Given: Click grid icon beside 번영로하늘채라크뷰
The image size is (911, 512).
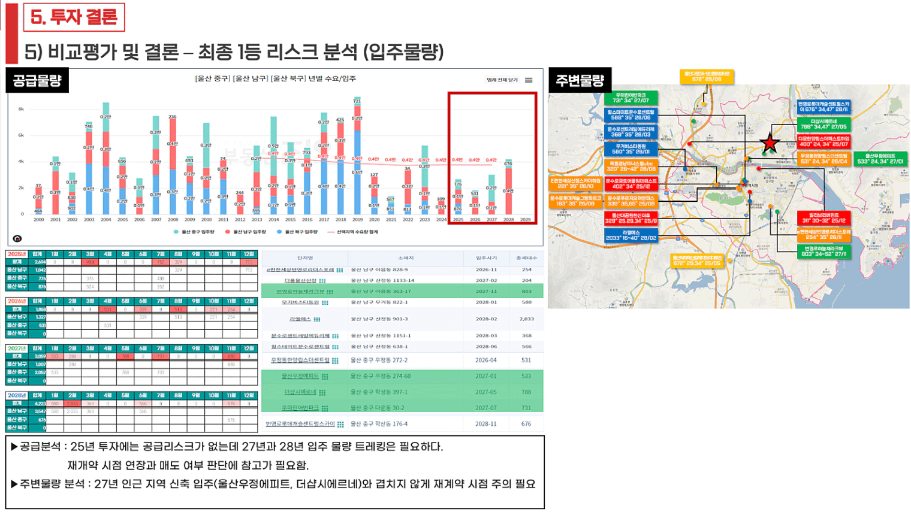Looking at the screenshot, I should (330, 292).
